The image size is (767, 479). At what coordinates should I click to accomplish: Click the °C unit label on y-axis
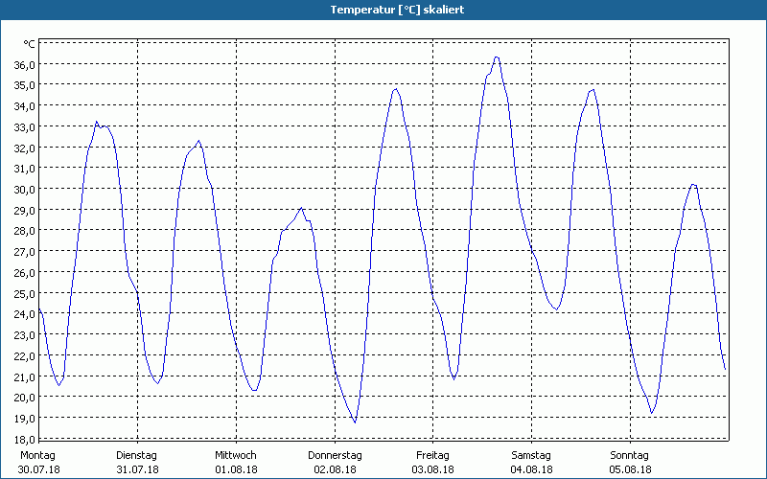pos(29,44)
